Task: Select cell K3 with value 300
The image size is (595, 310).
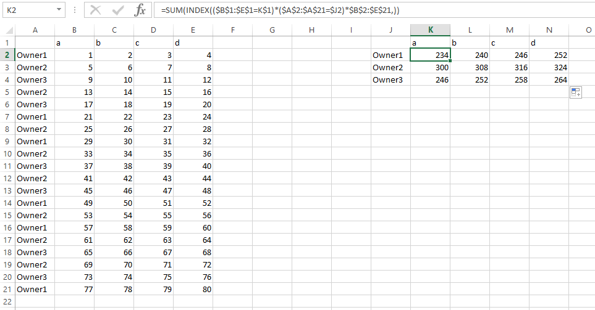Action: pyautogui.click(x=430, y=67)
